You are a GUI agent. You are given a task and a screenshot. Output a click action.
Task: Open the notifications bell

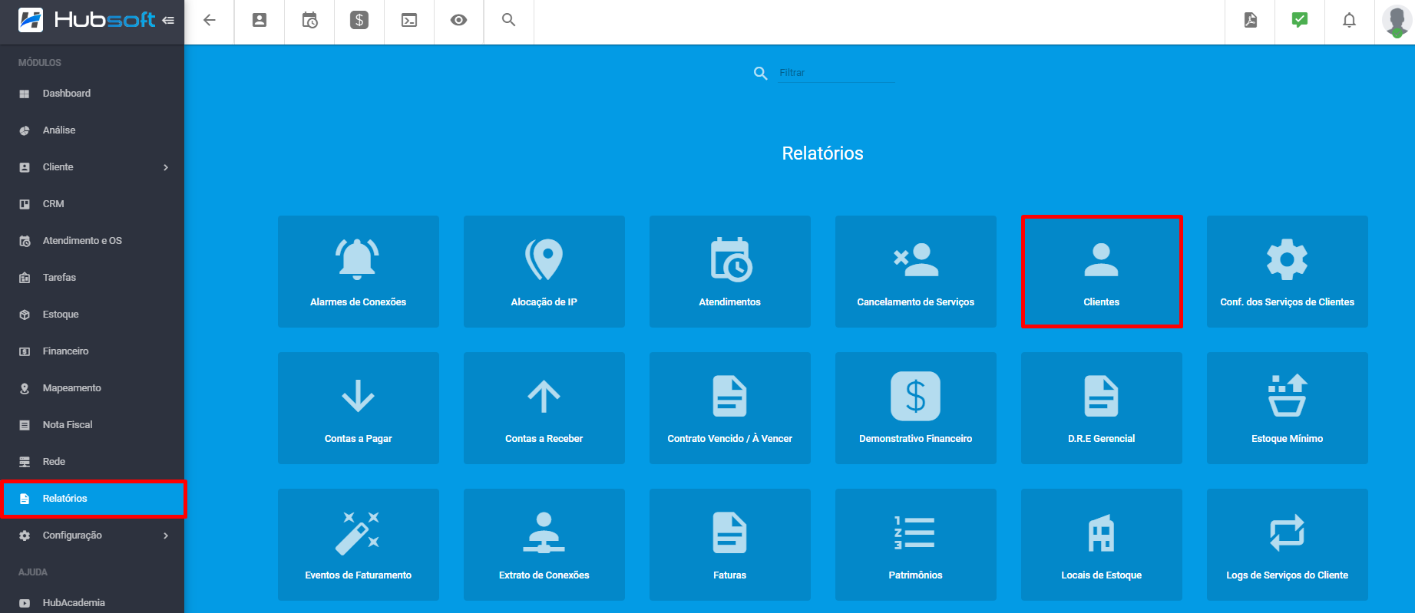[x=1349, y=21]
